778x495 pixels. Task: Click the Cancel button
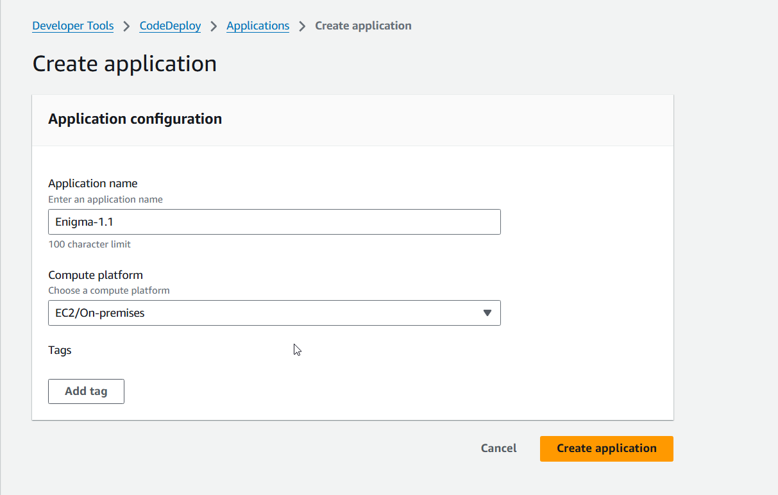(499, 448)
